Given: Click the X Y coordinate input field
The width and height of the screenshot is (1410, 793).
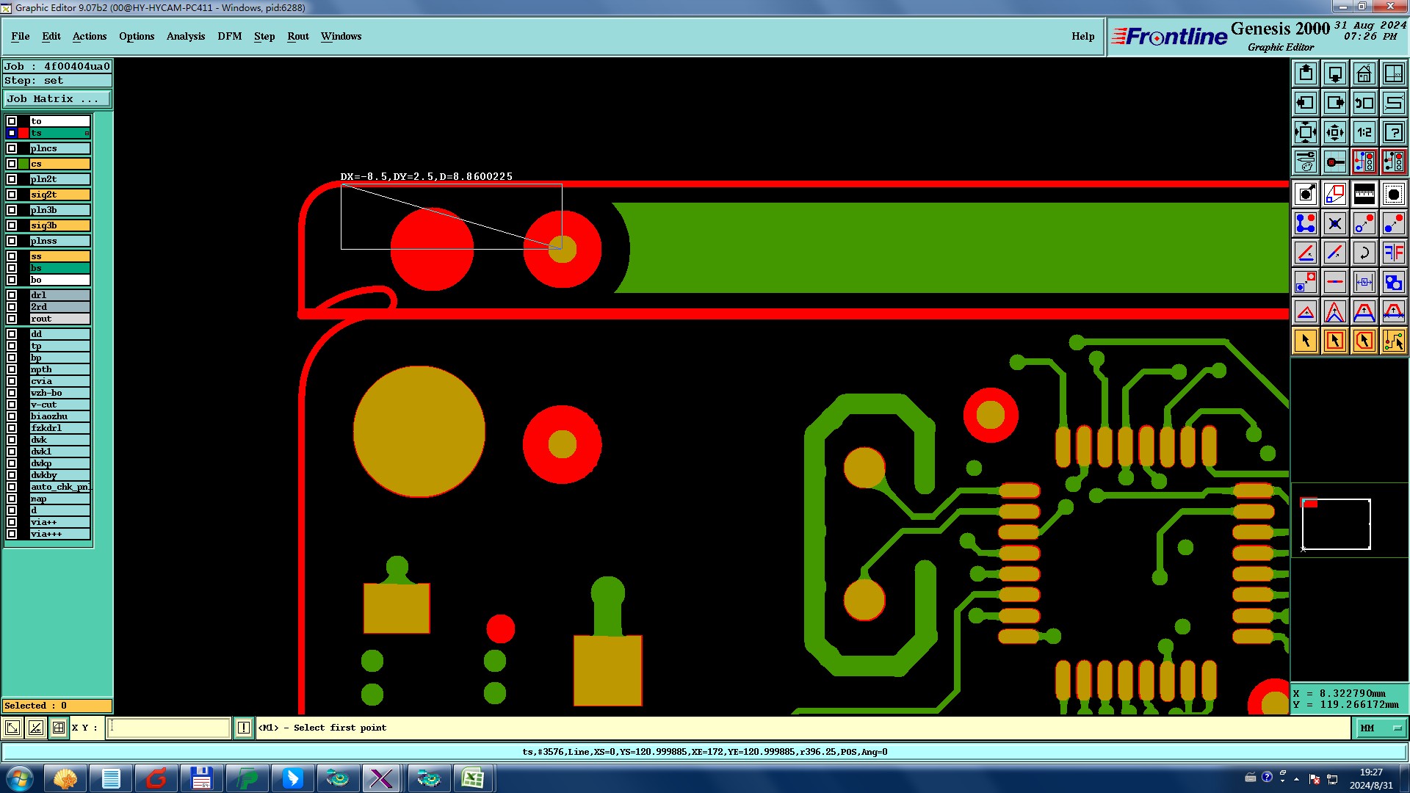Looking at the screenshot, I should click(169, 728).
